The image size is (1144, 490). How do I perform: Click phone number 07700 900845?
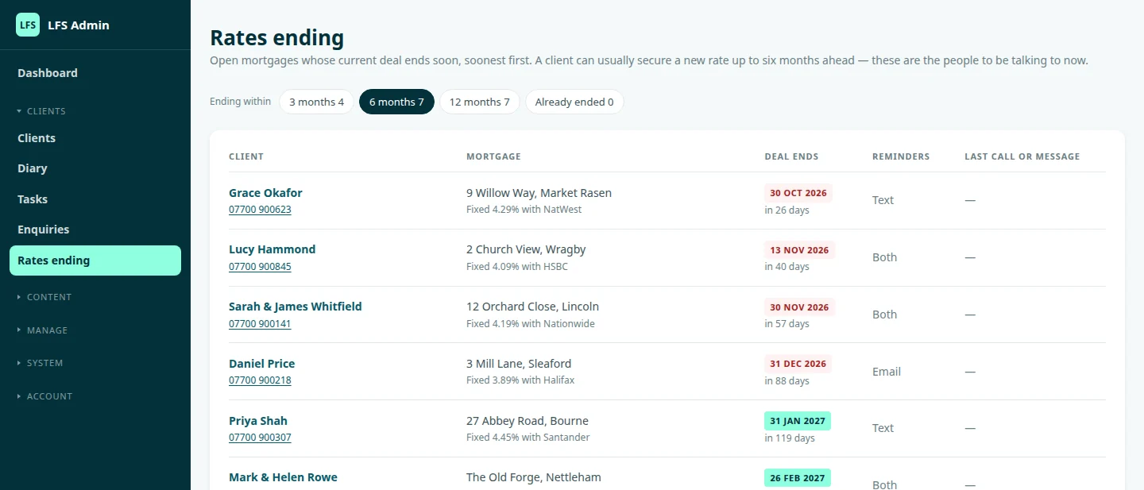pyautogui.click(x=260, y=267)
